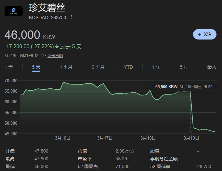Click the 市值 value 2.96万亿
Image resolution: width=222 pixels, height=171 pixels.
[x=124, y=151]
